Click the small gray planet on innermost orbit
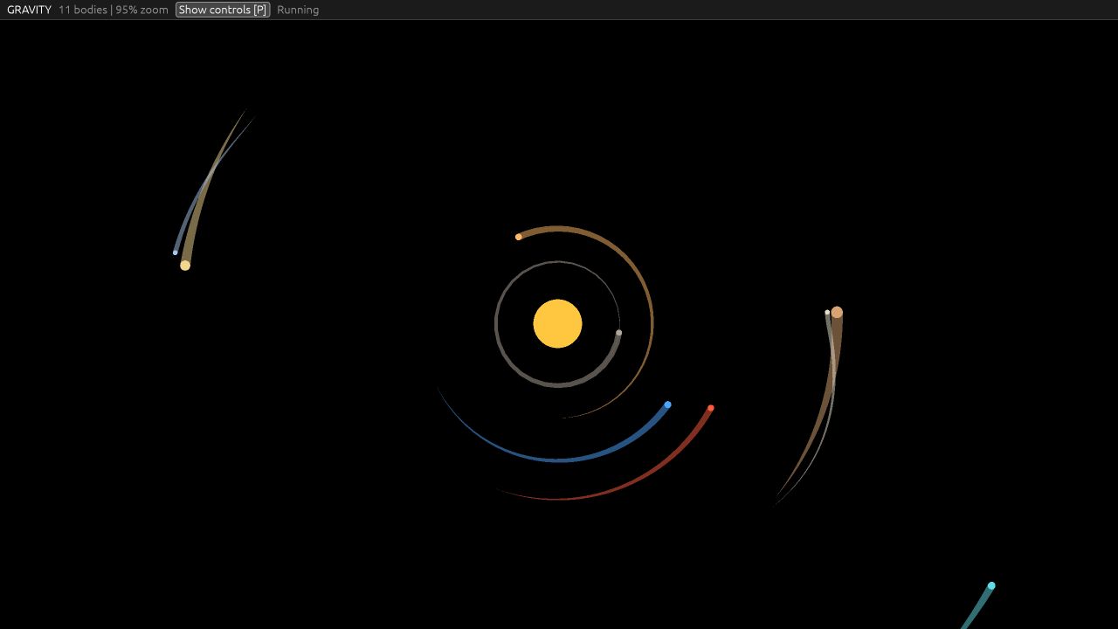The width and height of the screenshot is (1118, 629). (618, 333)
